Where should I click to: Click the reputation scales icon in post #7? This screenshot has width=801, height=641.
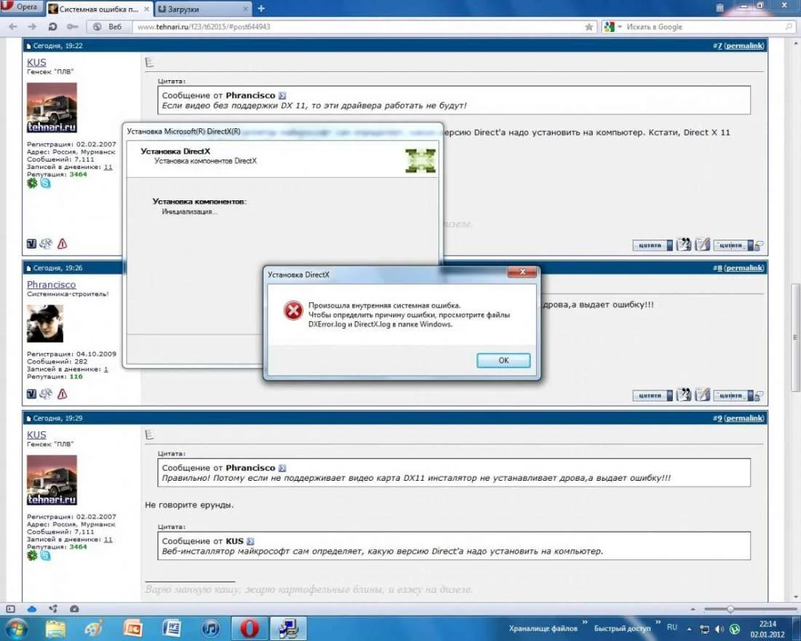(46, 244)
